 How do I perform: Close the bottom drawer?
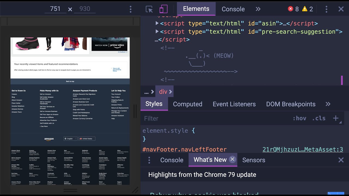tap(341, 160)
